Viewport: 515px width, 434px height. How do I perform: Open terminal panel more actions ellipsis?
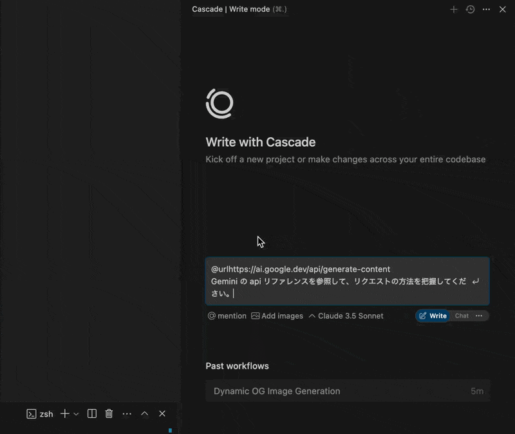pyautogui.click(x=127, y=414)
